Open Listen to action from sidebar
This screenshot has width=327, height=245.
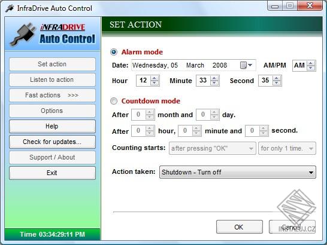[52, 79]
